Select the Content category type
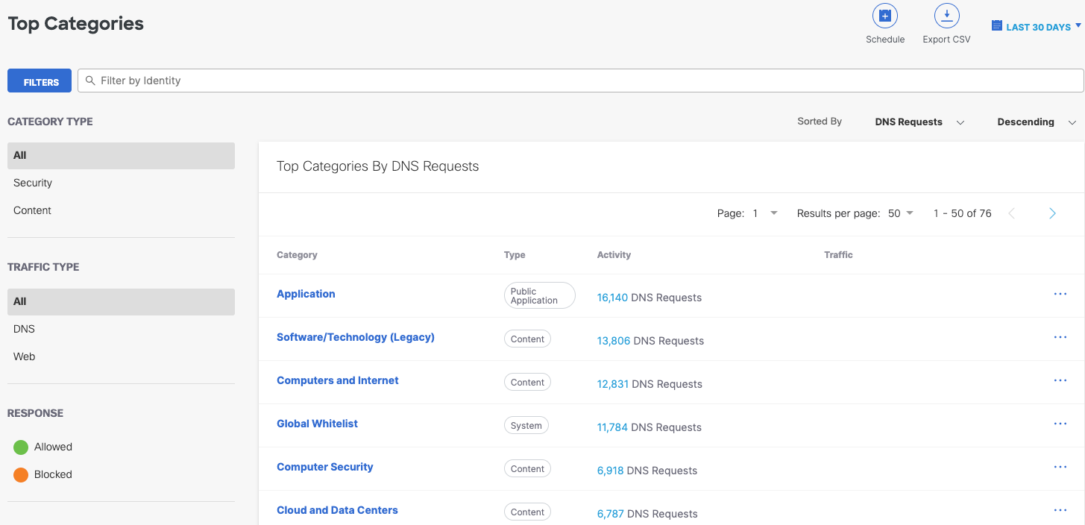 [x=32, y=210]
